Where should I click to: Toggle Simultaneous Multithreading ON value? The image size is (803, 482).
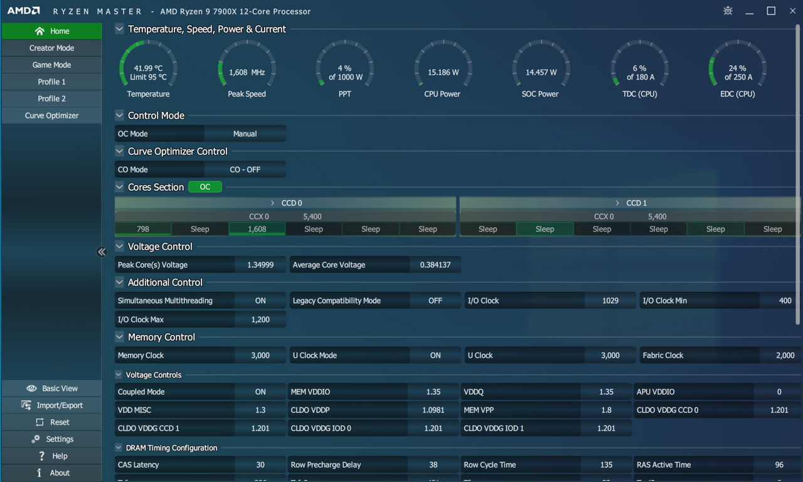[x=260, y=301]
